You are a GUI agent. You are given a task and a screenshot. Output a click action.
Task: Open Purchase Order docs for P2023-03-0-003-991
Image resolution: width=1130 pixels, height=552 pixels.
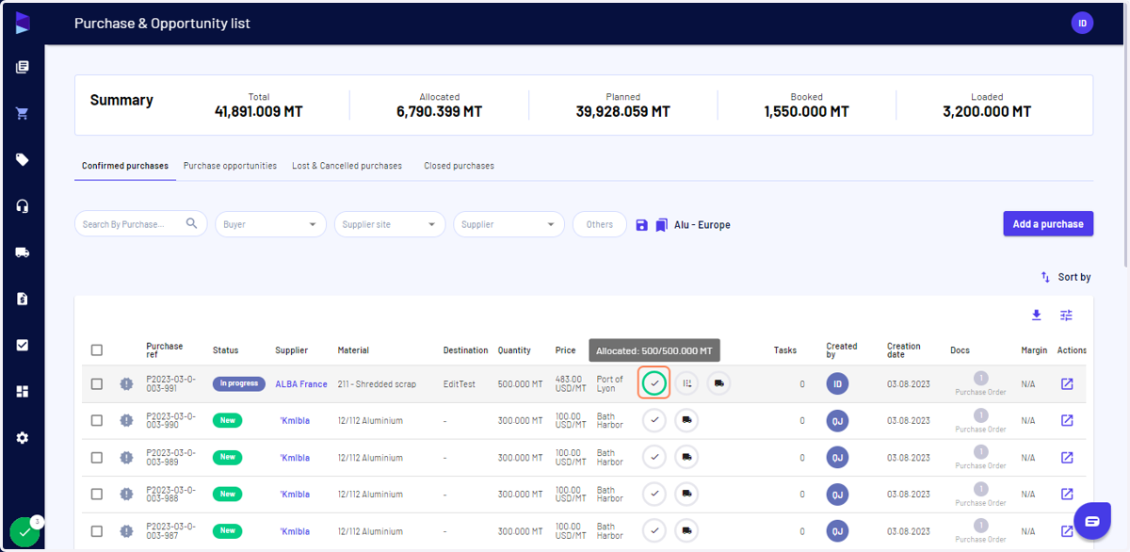(x=981, y=383)
